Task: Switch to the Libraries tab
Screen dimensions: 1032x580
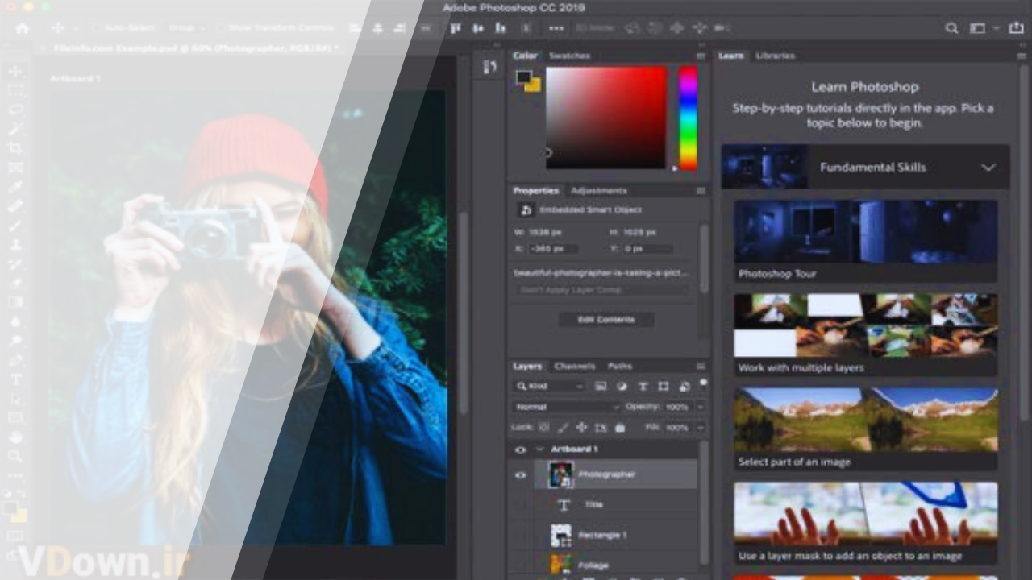Action: [776, 56]
